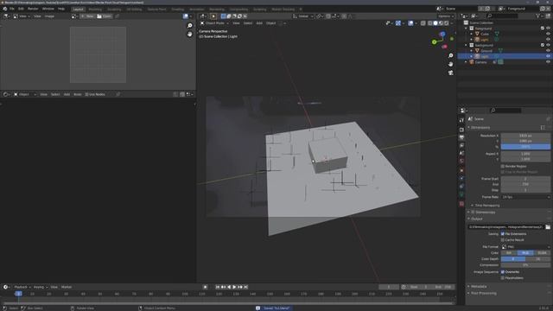Open the Object Mode dropdown in viewport

coord(215,23)
